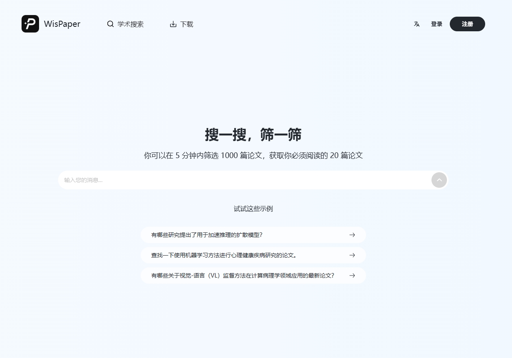The height and width of the screenshot is (358, 512).
Task: Click the download icon beside 下载
Action: point(174,24)
